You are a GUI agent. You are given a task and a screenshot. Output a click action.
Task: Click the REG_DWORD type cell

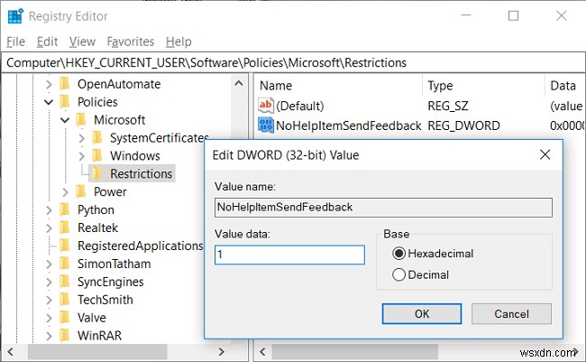(x=463, y=125)
